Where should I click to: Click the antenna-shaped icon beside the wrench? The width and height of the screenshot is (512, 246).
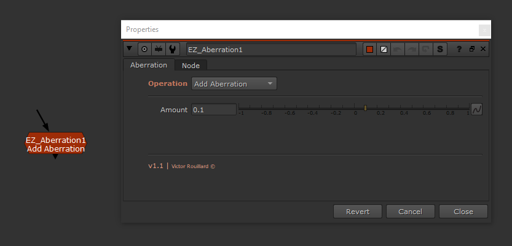[159, 50]
